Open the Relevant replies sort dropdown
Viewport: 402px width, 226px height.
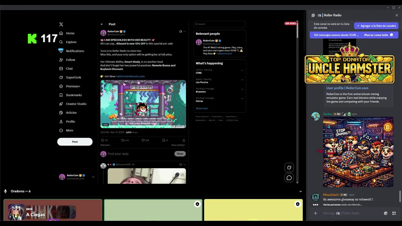coord(106,145)
